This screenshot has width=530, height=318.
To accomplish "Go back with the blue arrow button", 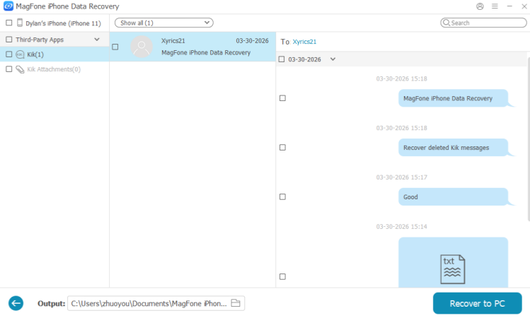I will [16, 303].
